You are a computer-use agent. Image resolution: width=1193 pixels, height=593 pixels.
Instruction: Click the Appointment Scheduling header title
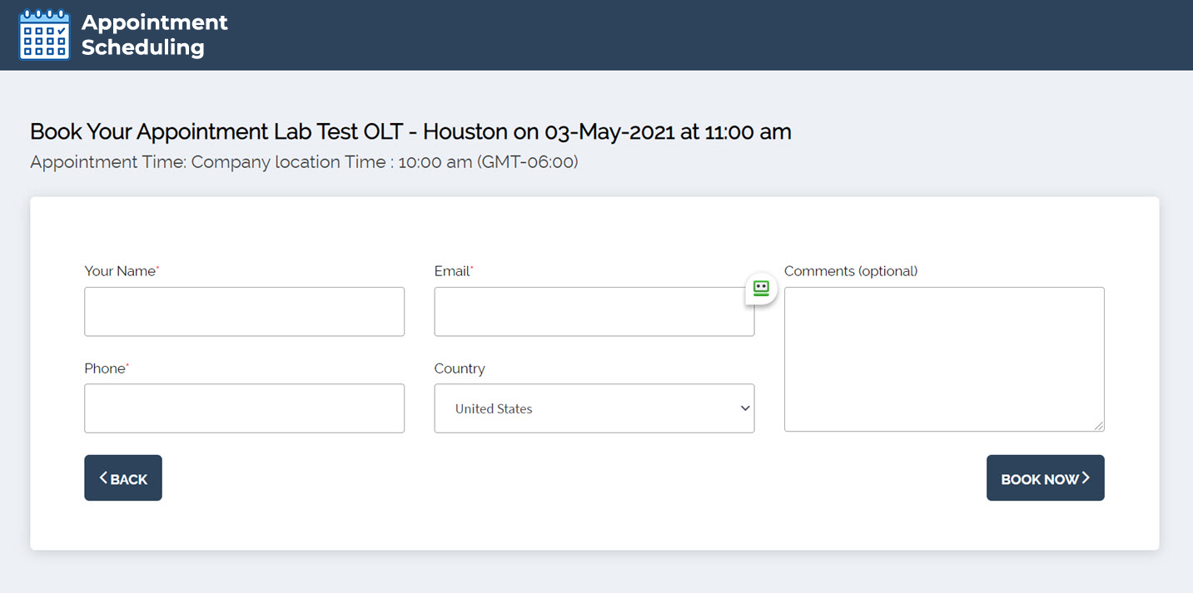tap(154, 35)
